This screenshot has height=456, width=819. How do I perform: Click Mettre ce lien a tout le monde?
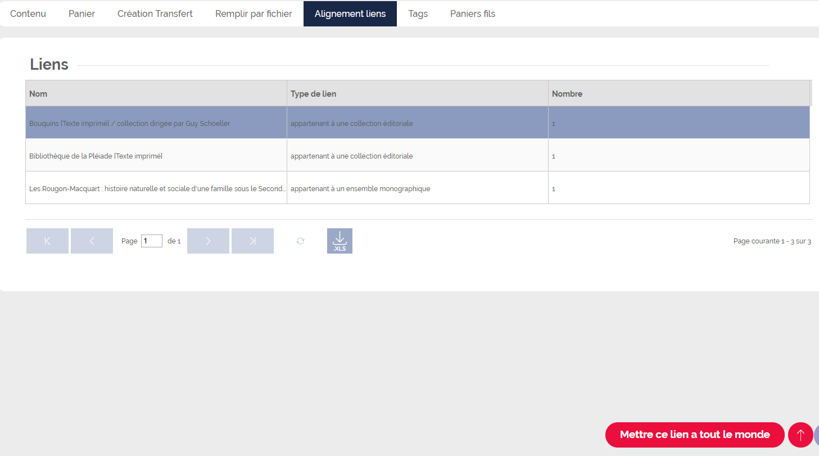(x=695, y=435)
